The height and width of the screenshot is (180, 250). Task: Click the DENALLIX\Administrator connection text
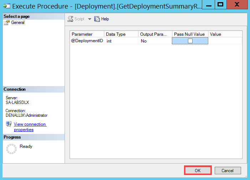point(27,115)
